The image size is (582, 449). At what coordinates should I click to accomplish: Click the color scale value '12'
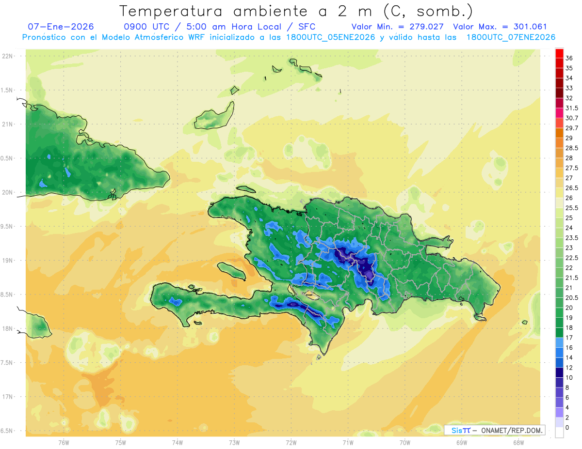569,368
